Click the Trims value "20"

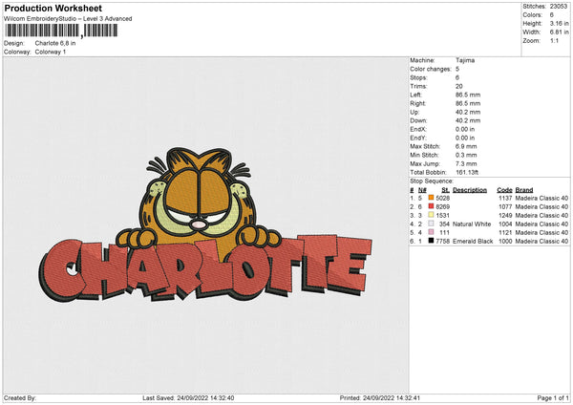point(459,86)
